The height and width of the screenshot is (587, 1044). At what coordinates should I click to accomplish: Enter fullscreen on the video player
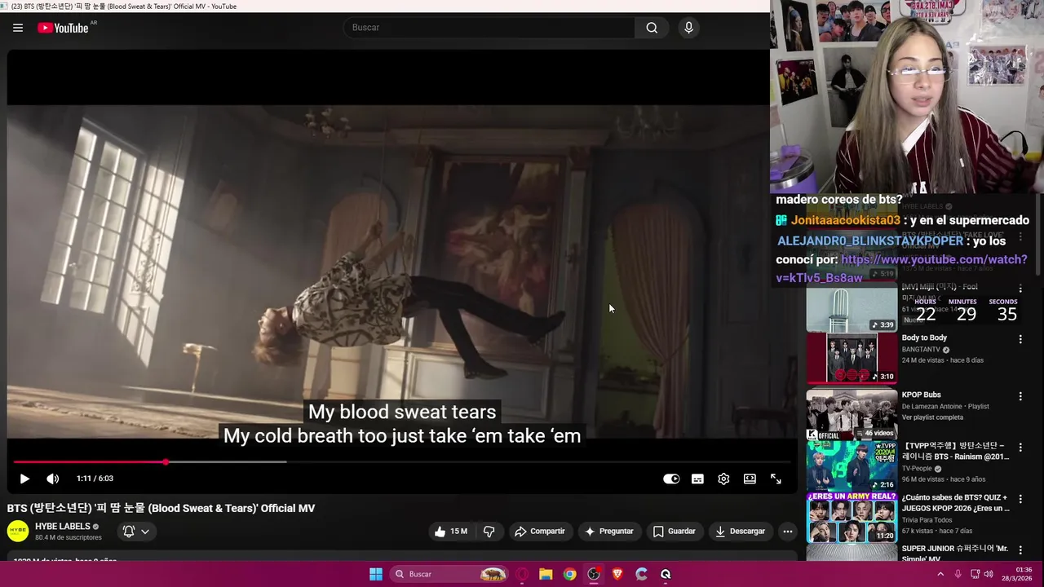pyautogui.click(x=776, y=479)
